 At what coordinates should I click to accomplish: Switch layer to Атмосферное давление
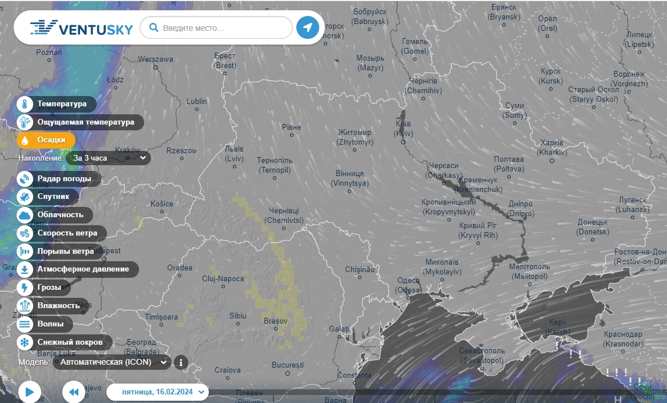coord(83,269)
